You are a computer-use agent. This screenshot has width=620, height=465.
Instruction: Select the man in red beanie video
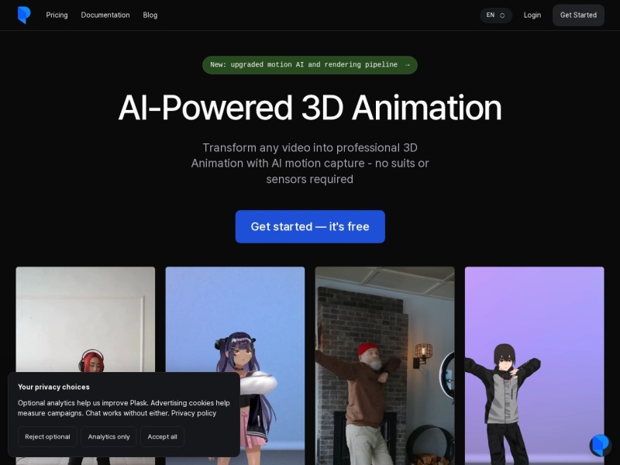coord(384,366)
